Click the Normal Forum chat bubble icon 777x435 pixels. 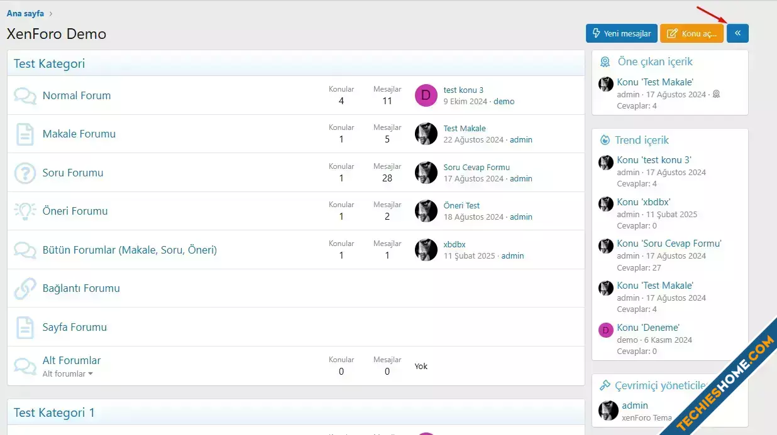click(x=25, y=95)
